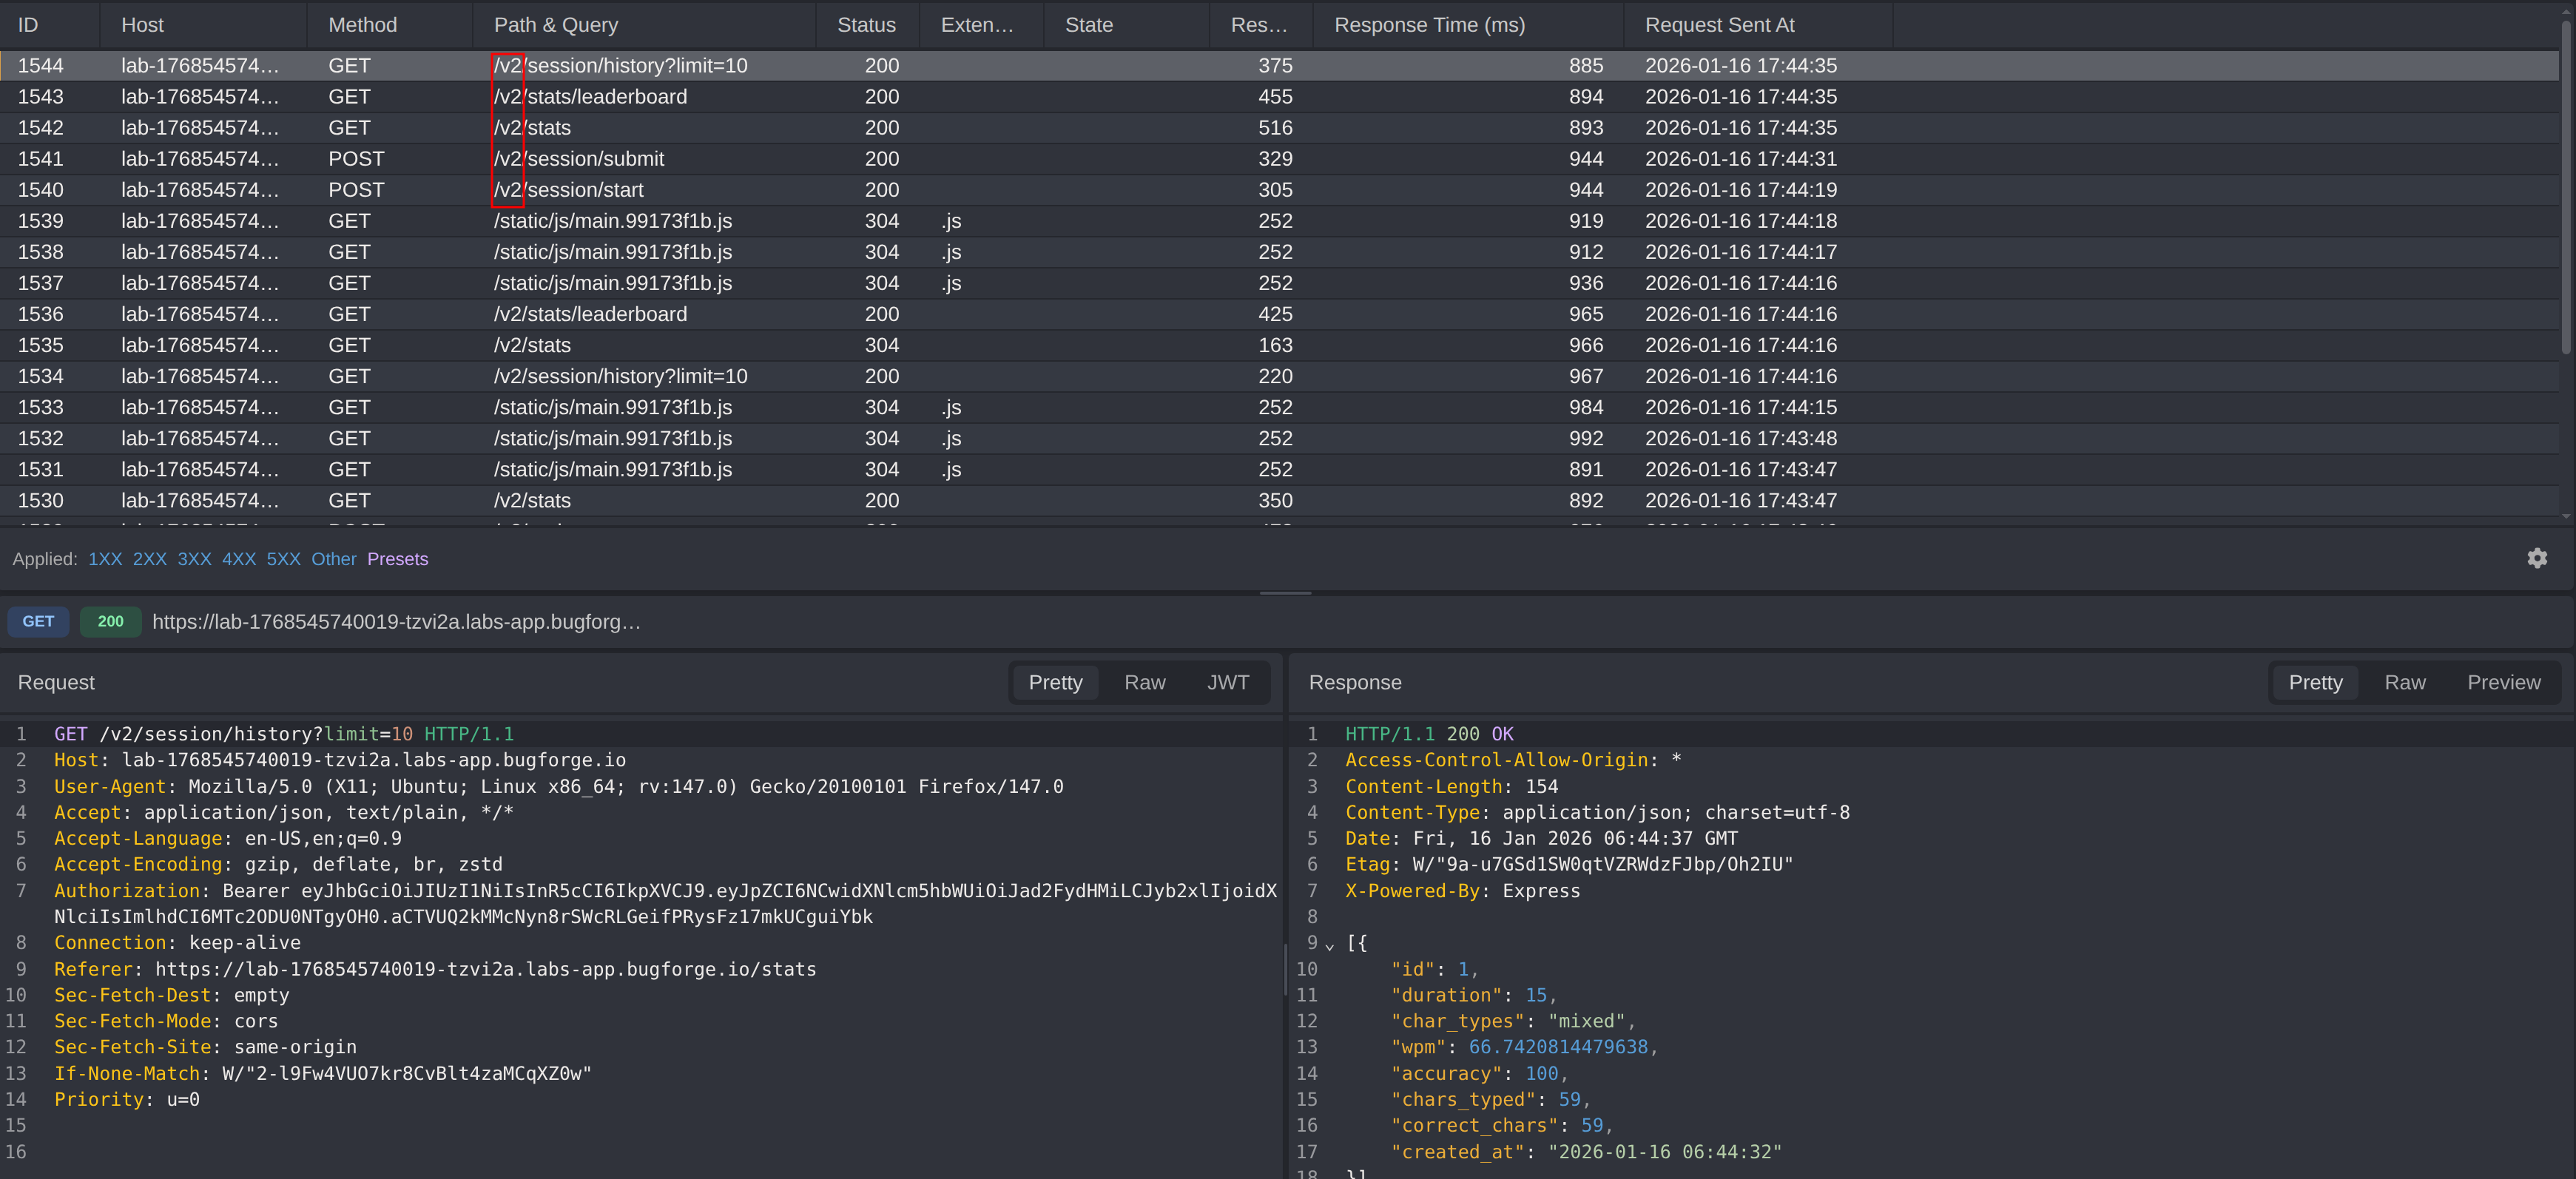Collapse the JSON array at response line 9

(1329, 945)
